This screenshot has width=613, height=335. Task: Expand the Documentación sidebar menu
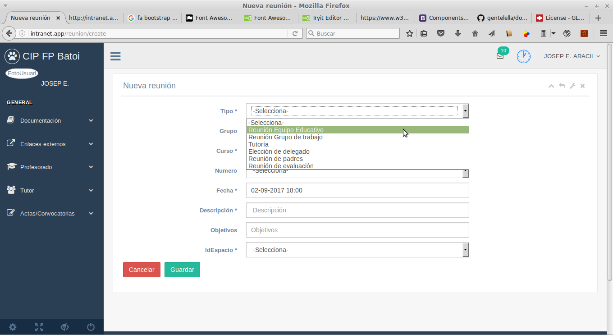52,120
